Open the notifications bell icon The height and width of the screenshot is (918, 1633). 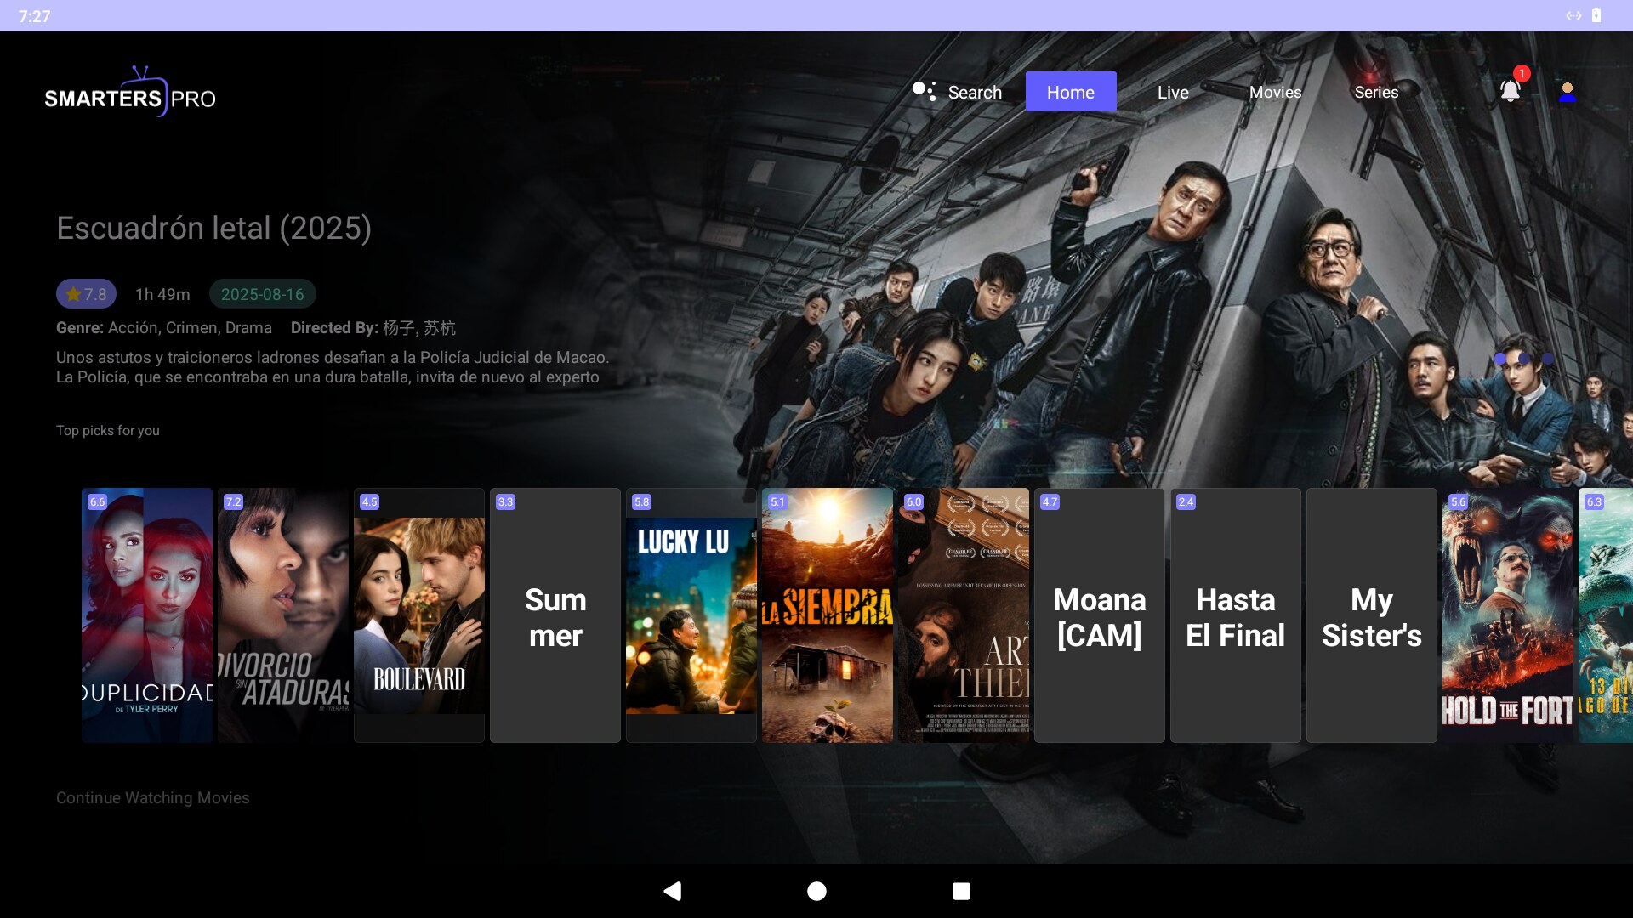pos(1511,91)
